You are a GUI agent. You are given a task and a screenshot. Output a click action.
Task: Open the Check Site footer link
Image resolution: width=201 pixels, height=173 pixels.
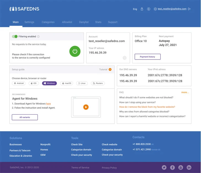[x=77, y=144]
